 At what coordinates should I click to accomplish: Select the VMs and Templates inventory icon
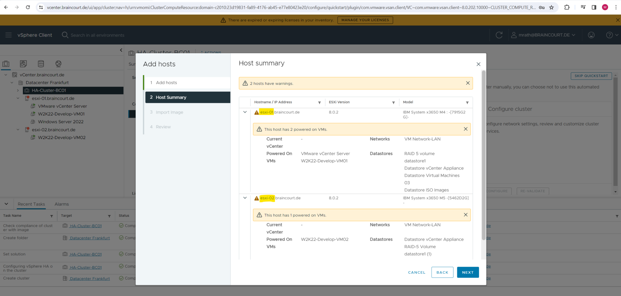pos(23,64)
